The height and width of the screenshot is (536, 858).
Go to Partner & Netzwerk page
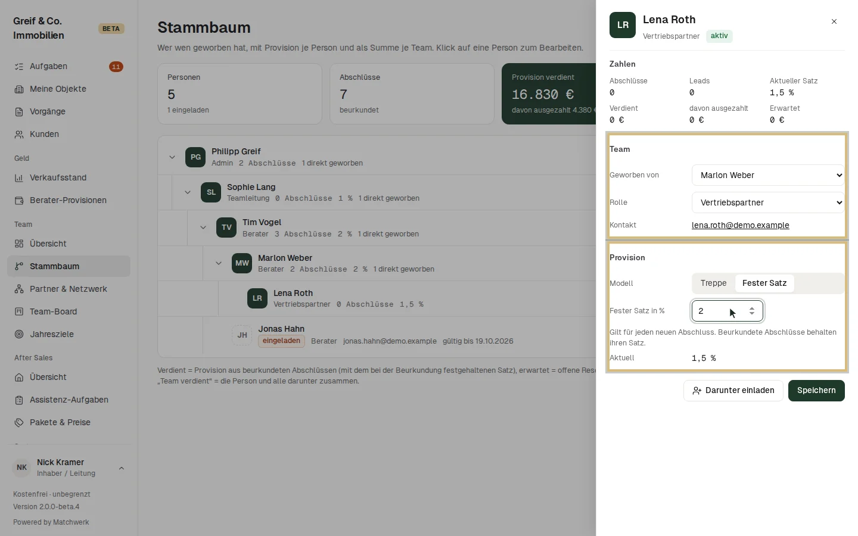click(69, 289)
